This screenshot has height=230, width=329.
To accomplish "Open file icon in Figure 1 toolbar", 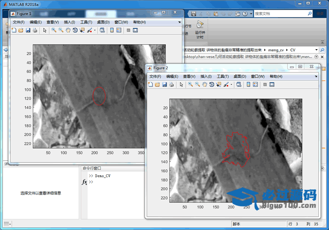I will tap(21, 30).
